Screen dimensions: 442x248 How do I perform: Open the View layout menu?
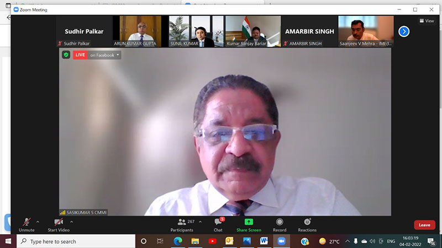pyautogui.click(x=427, y=21)
